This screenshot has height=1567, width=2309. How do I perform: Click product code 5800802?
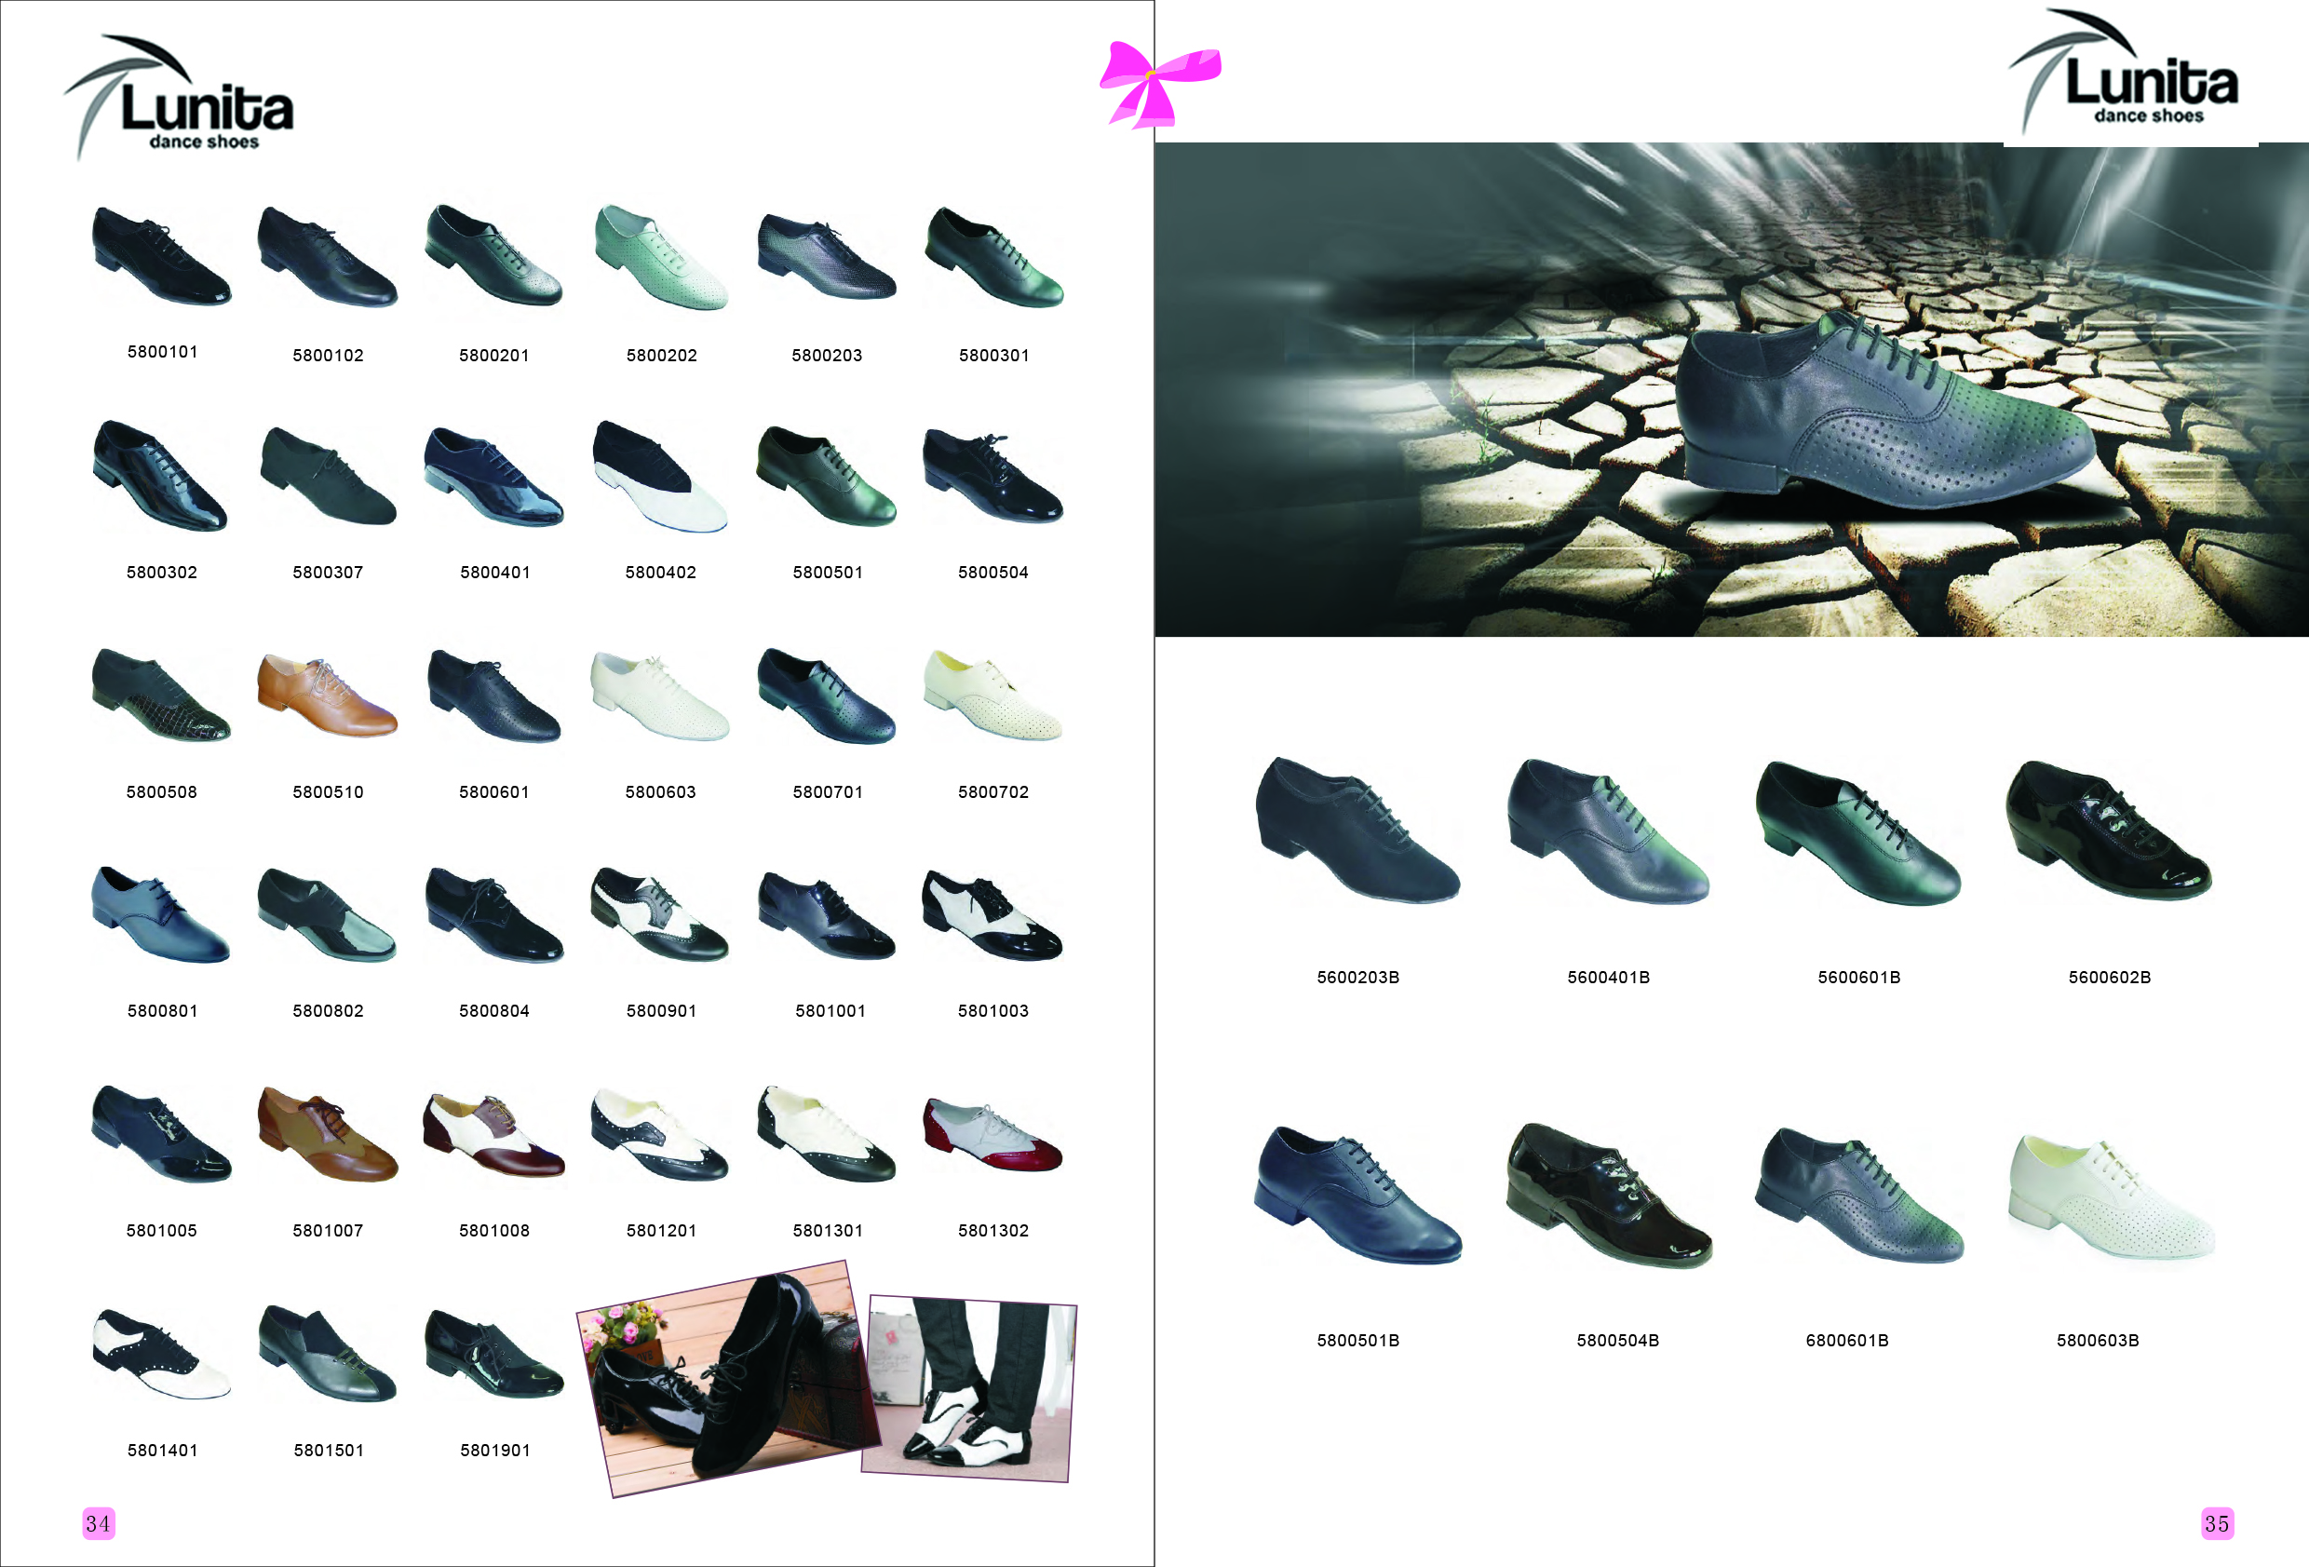tap(328, 1010)
